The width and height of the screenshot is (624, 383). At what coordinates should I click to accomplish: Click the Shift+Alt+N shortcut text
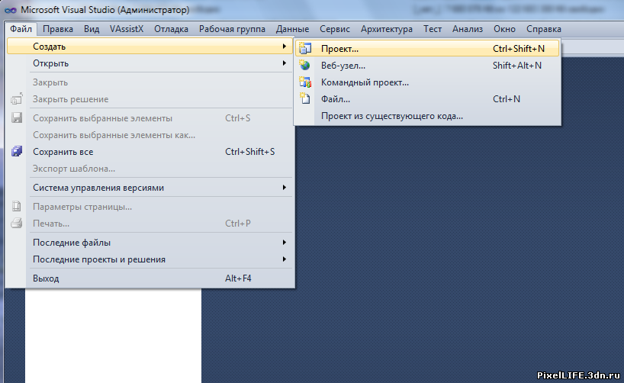pos(517,66)
